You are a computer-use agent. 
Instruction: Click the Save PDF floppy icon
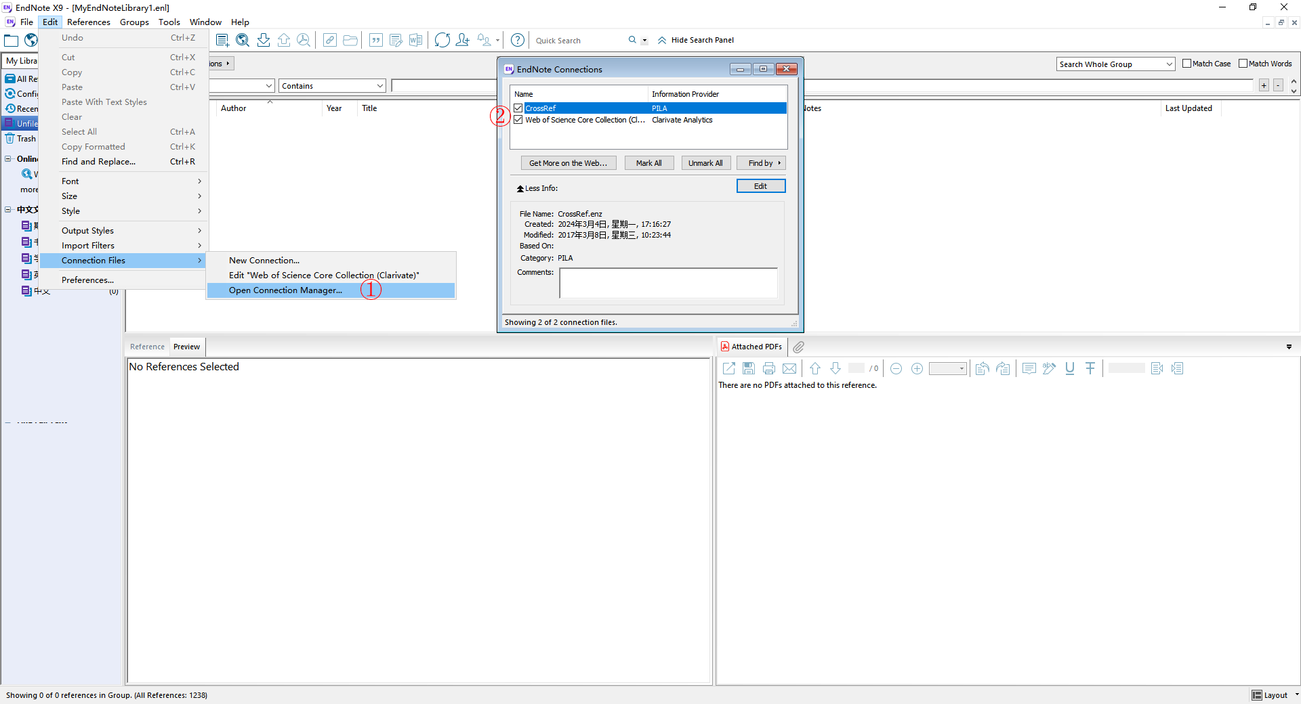[x=749, y=368]
